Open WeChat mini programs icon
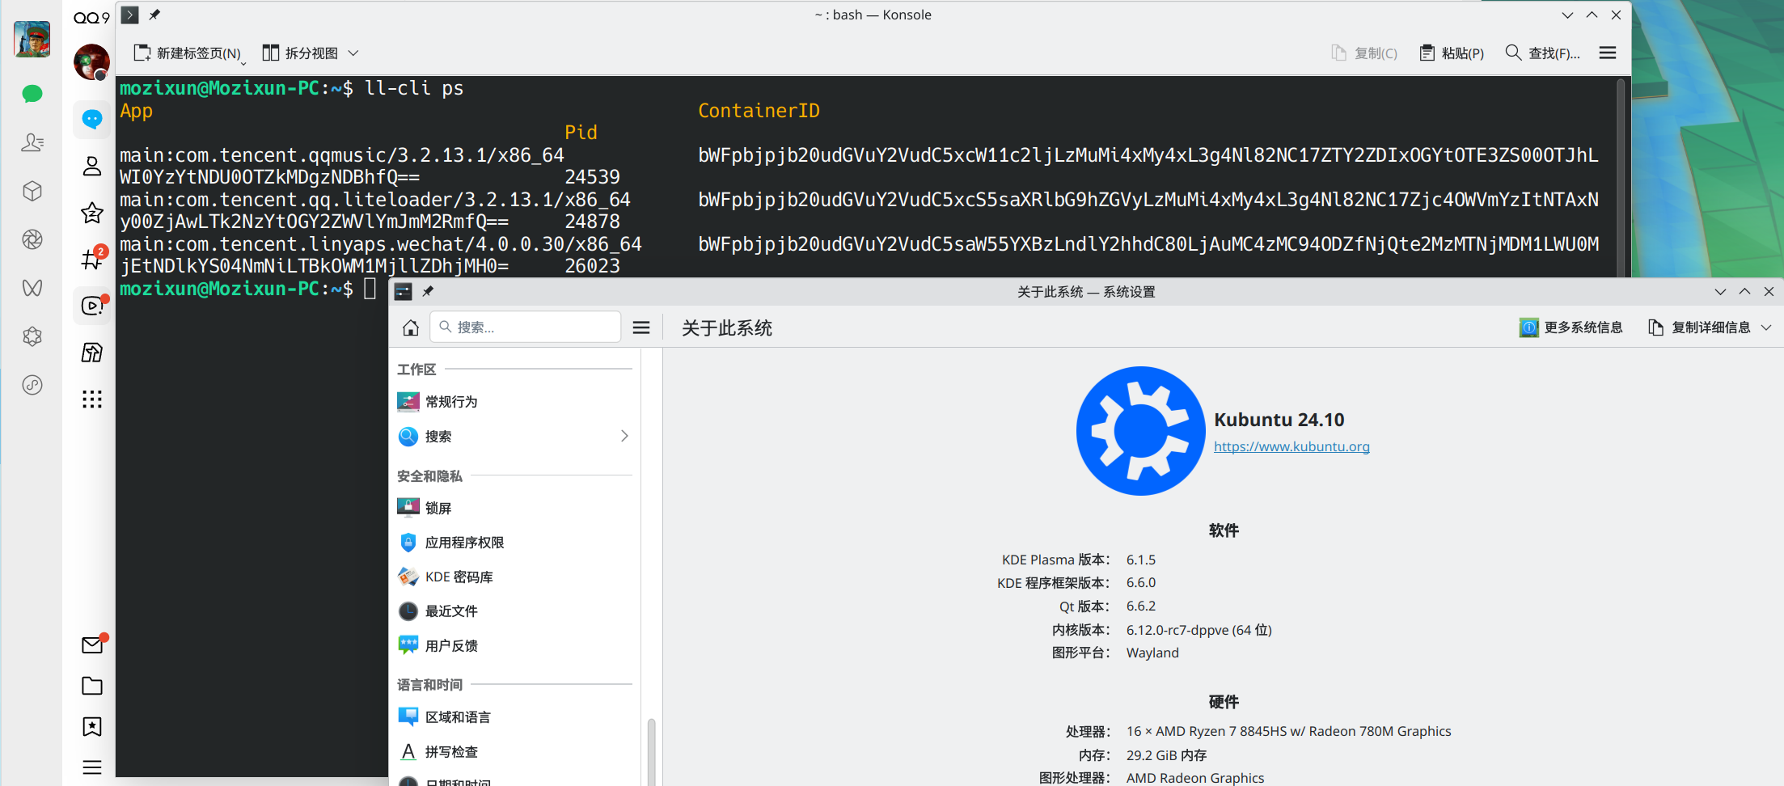 [32, 385]
